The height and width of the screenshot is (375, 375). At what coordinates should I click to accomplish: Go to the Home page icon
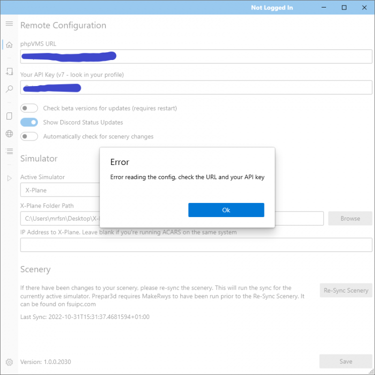[9, 44]
